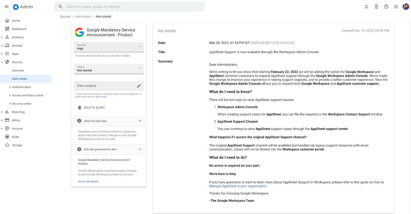Click the Reporting bar chart icon

[7, 112]
